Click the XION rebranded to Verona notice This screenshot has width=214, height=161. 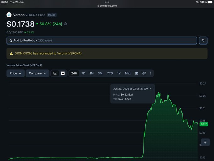click(107, 53)
